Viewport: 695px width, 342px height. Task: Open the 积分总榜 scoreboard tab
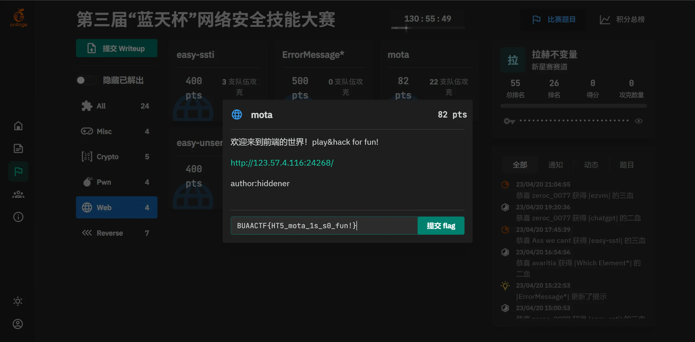coord(622,20)
